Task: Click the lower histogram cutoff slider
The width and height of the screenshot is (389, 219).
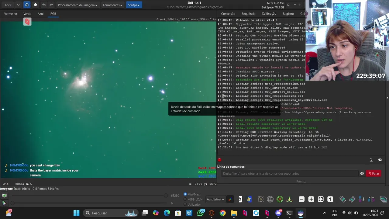Action: pos(89,203)
